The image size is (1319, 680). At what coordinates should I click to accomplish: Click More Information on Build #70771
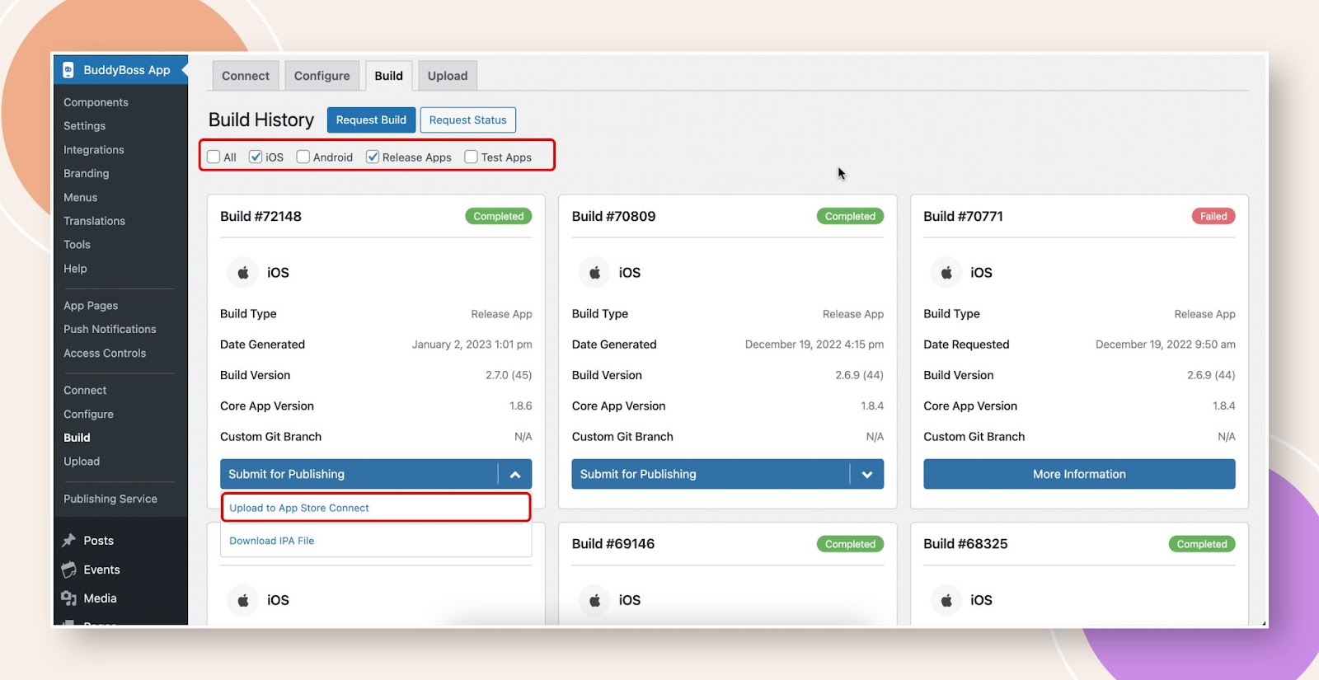(1079, 474)
